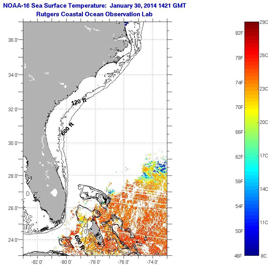Click the 8C colorbar label
The width and height of the screenshot is (268, 265).
pyautogui.click(x=264, y=256)
